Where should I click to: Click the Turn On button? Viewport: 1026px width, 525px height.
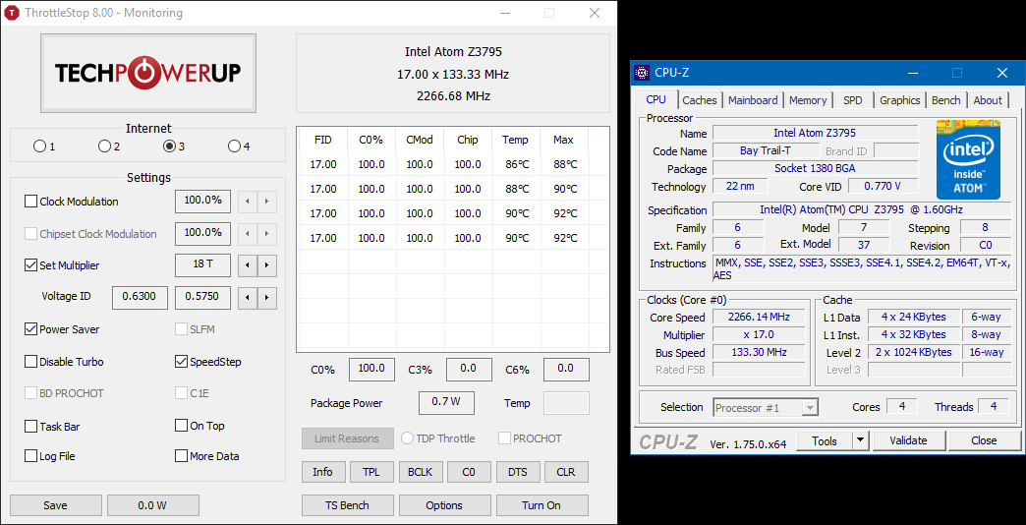(541, 505)
